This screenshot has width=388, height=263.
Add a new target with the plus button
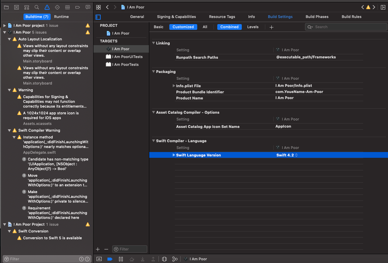(98, 249)
